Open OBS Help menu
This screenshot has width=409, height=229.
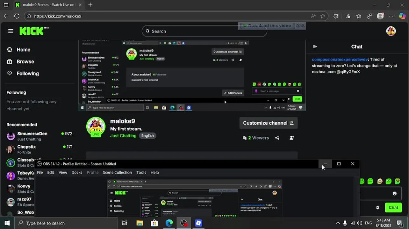(155, 172)
